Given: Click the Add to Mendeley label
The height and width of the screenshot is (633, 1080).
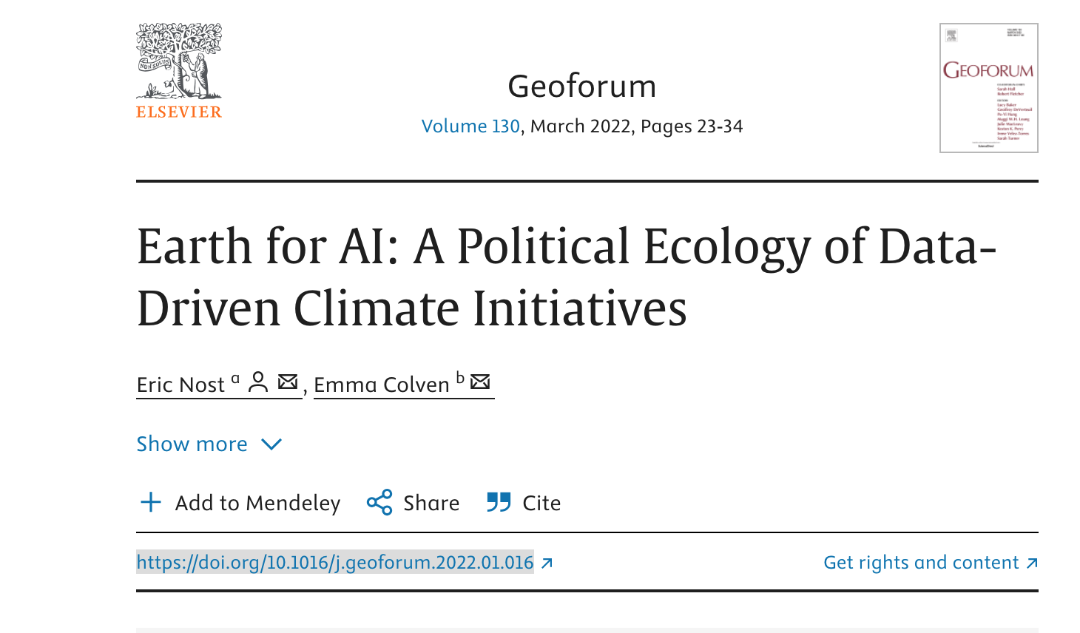Looking at the screenshot, I should click(x=257, y=504).
